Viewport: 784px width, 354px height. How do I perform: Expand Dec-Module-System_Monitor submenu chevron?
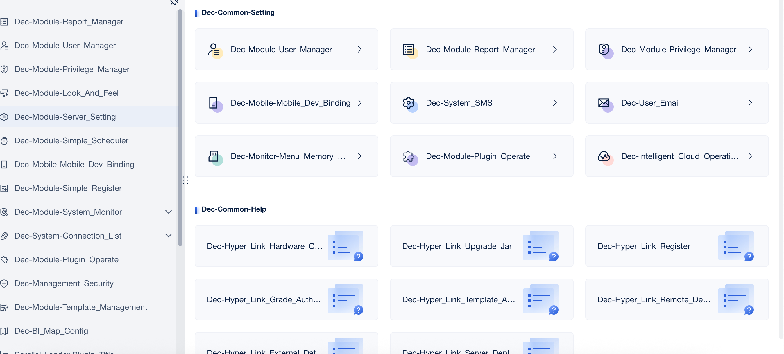(x=168, y=212)
